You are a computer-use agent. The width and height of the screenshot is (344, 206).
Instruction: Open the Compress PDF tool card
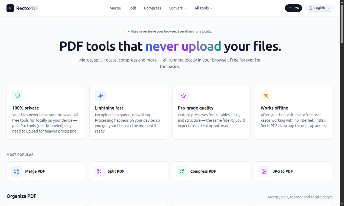point(211,171)
